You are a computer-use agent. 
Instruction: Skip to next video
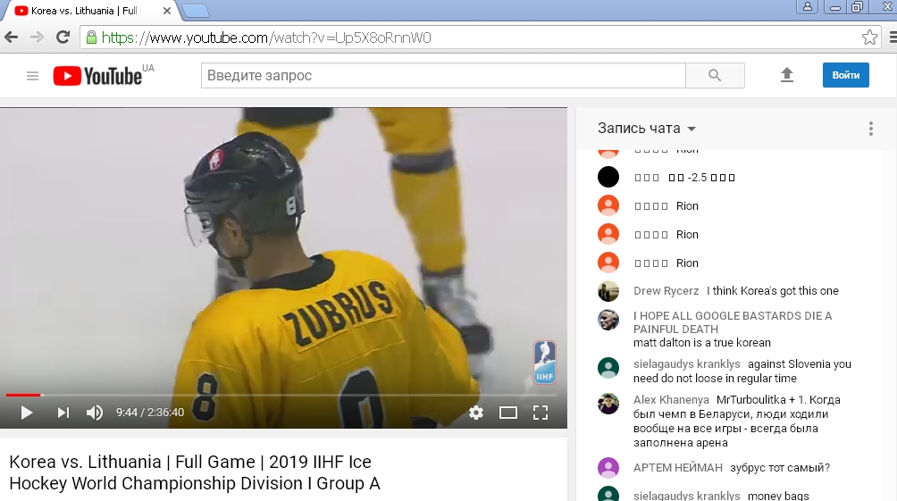[x=63, y=413]
